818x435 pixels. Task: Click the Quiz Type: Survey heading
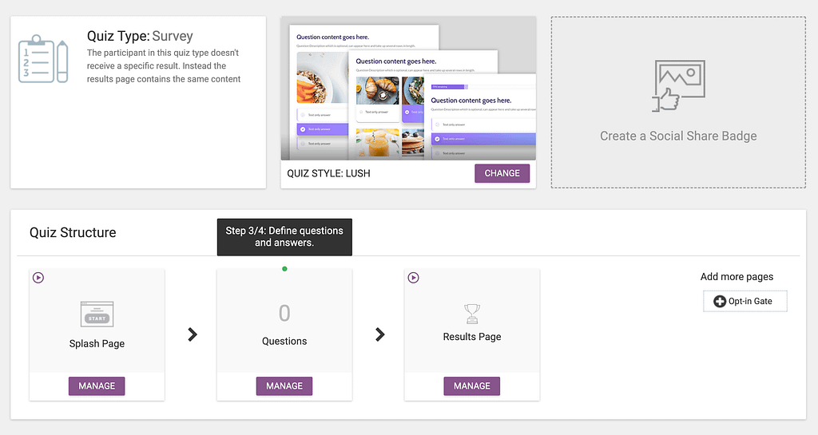coord(140,36)
